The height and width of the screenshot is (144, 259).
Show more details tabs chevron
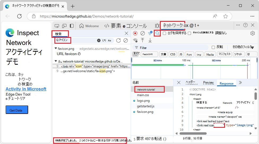pyautogui.click(x=240, y=83)
